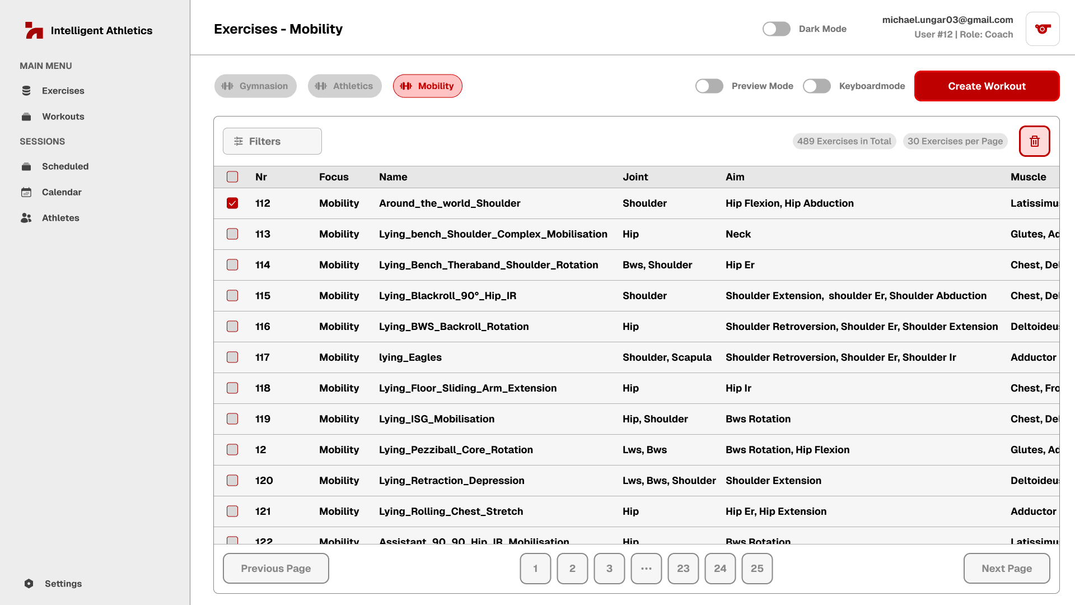Open 30 Exercises per Page selector
The image size is (1075, 605).
click(955, 141)
